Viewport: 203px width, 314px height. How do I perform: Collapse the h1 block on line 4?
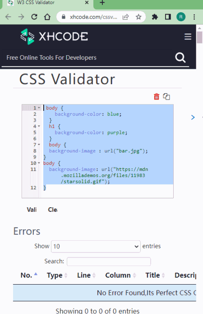(39, 126)
